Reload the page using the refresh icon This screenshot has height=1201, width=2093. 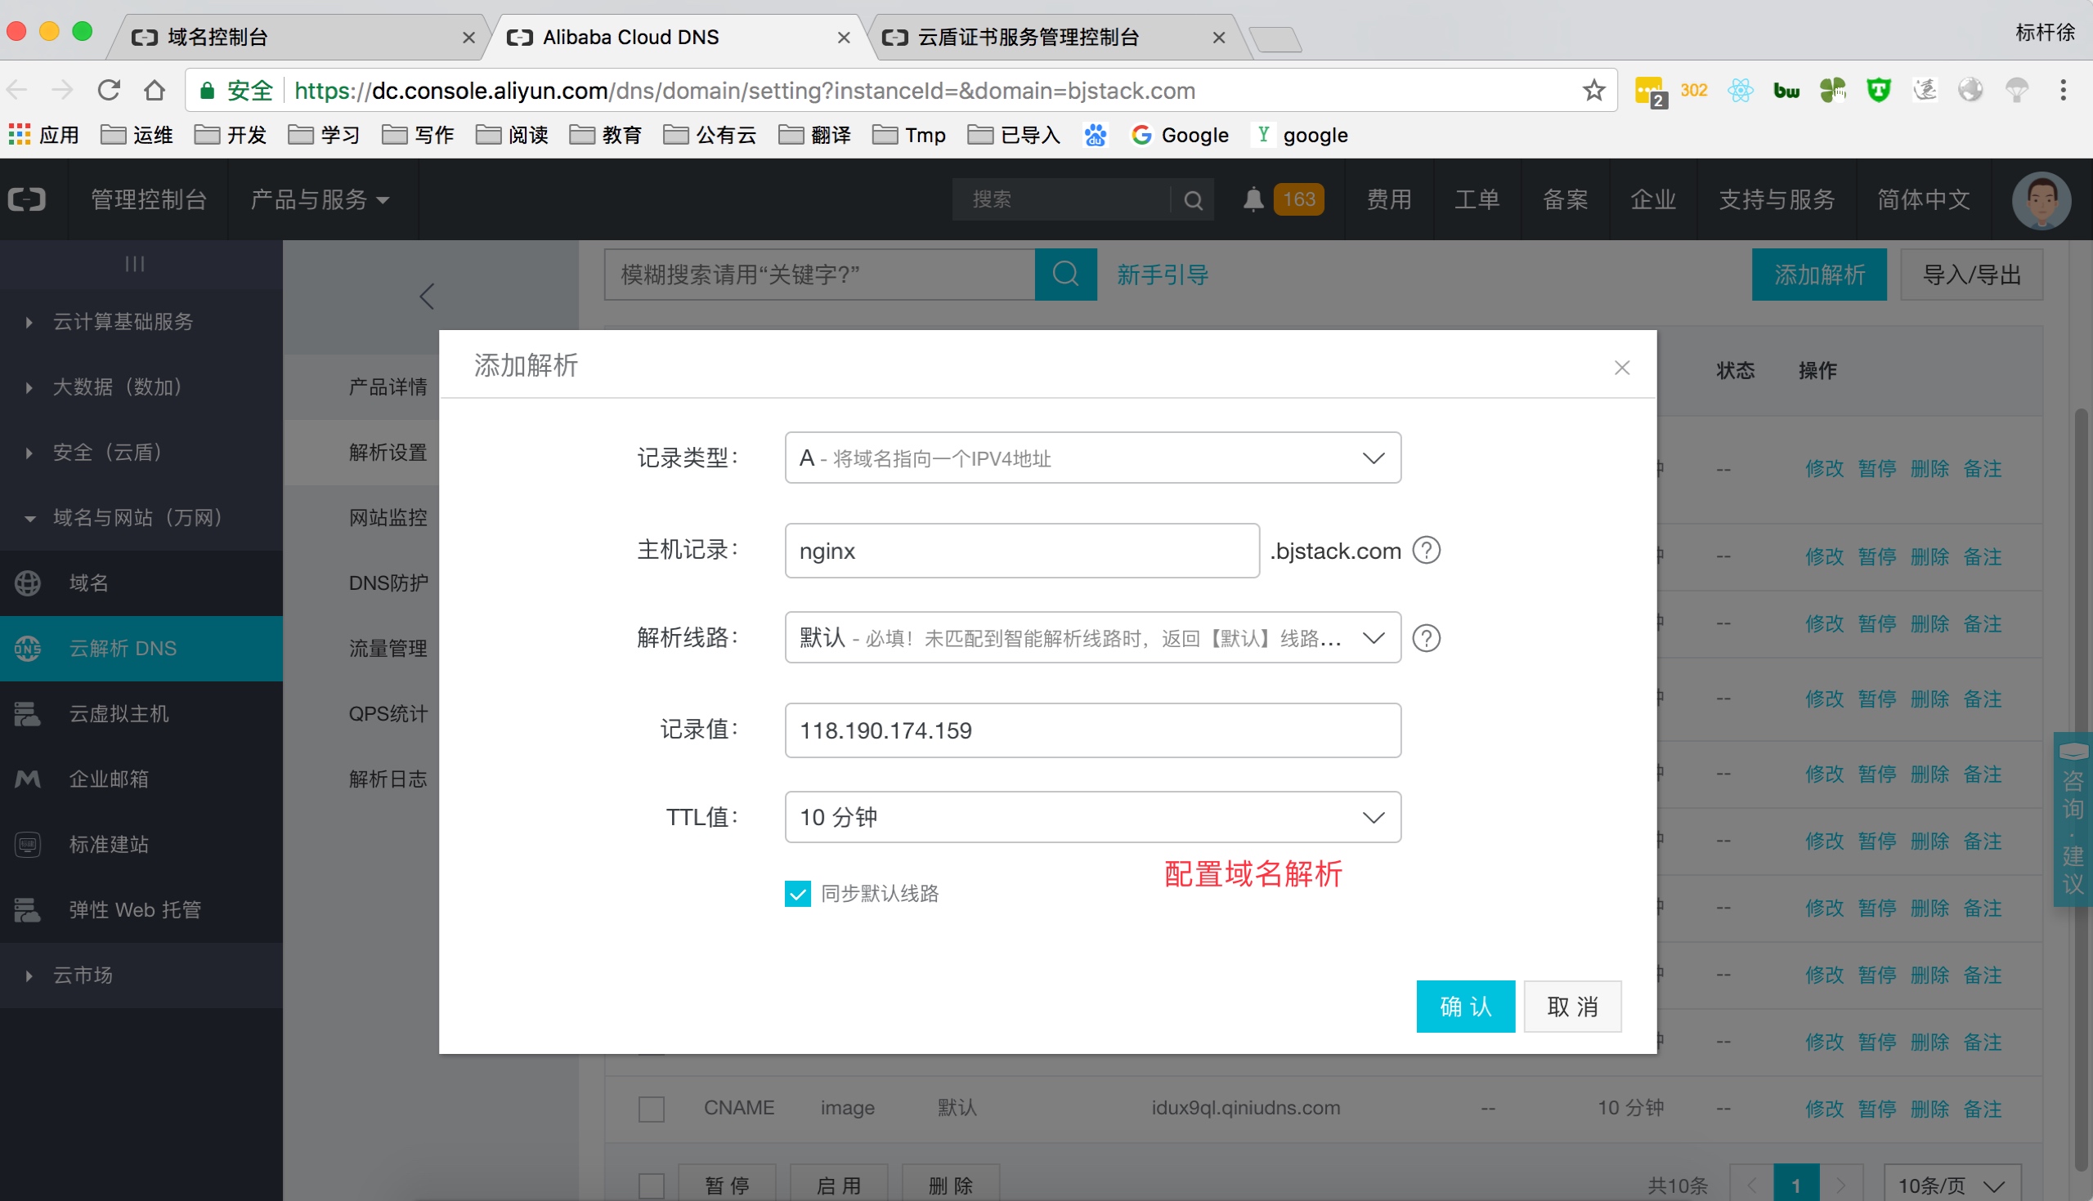pyautogui.click(x=109, y=90)
